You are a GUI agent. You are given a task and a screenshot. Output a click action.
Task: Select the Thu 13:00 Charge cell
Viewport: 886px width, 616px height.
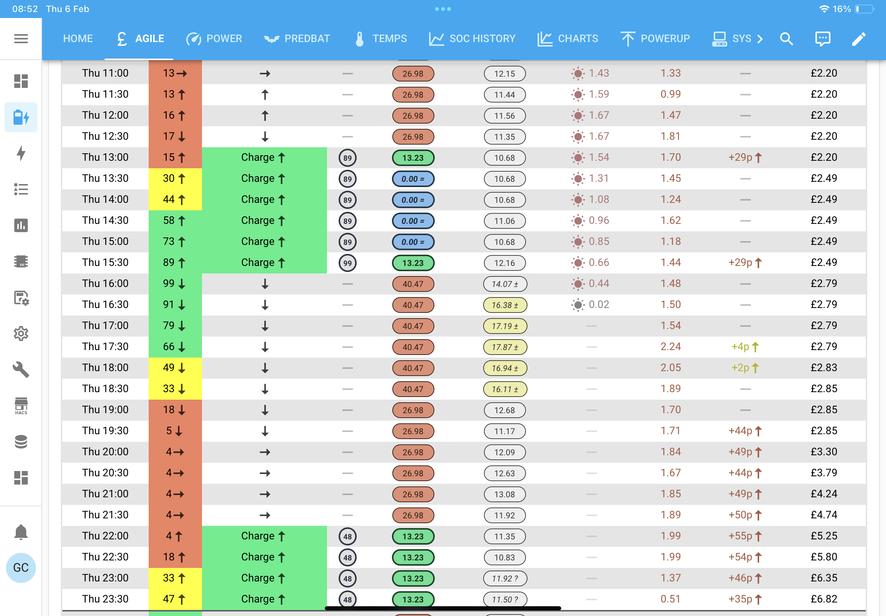point(264,157)
